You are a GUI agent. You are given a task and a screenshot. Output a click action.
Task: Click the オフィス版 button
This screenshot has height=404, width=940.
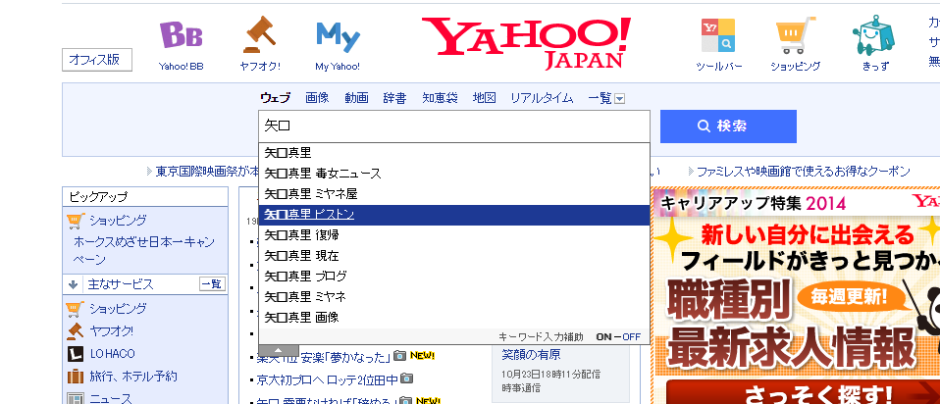coord(97,60)
